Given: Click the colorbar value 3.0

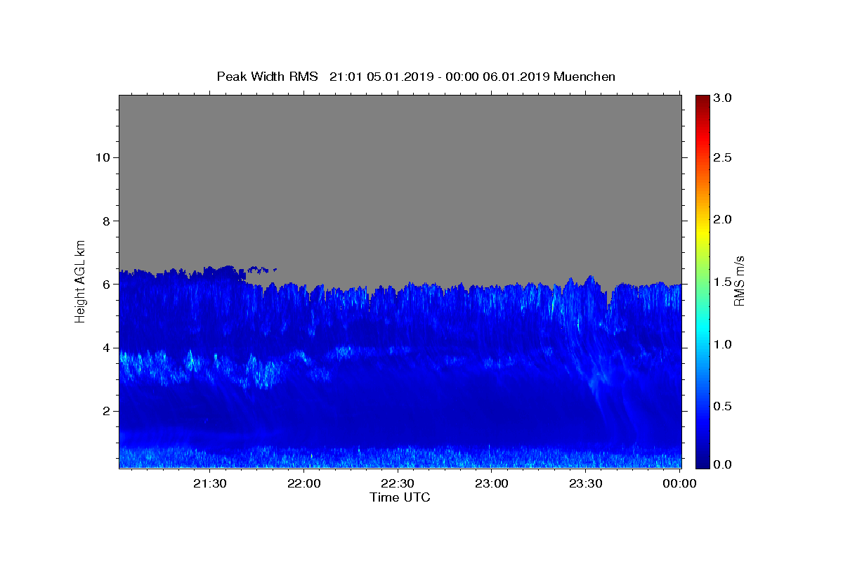Looking at the screenshot, I should tap(724, 98).
